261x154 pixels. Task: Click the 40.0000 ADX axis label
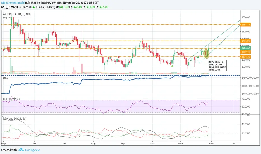[x=246, y=124]
